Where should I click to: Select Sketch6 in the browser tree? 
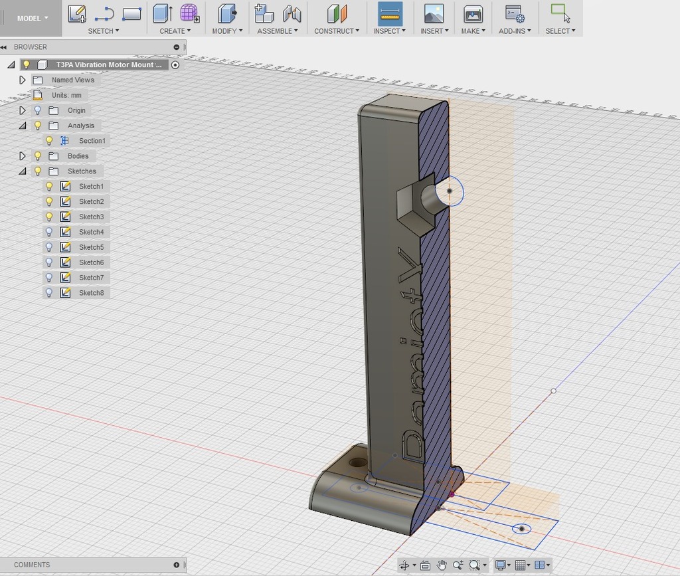pyautogui.click(x=91, y=262)
